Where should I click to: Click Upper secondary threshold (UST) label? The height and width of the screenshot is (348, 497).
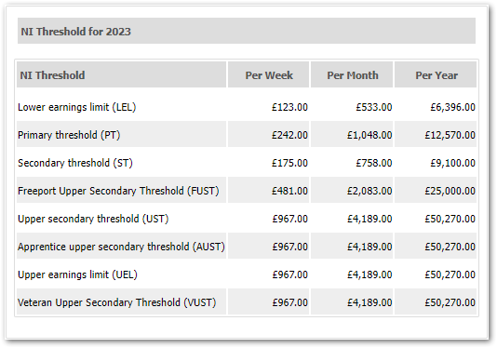tap(93, 219)
